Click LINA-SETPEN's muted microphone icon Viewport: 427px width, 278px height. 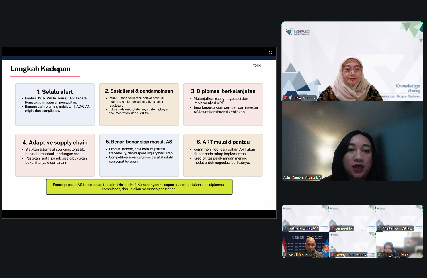pos(285,98)
